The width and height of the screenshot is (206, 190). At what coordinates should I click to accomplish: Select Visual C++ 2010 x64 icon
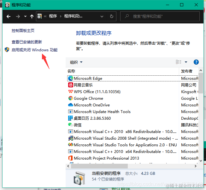tap(71, 151)
